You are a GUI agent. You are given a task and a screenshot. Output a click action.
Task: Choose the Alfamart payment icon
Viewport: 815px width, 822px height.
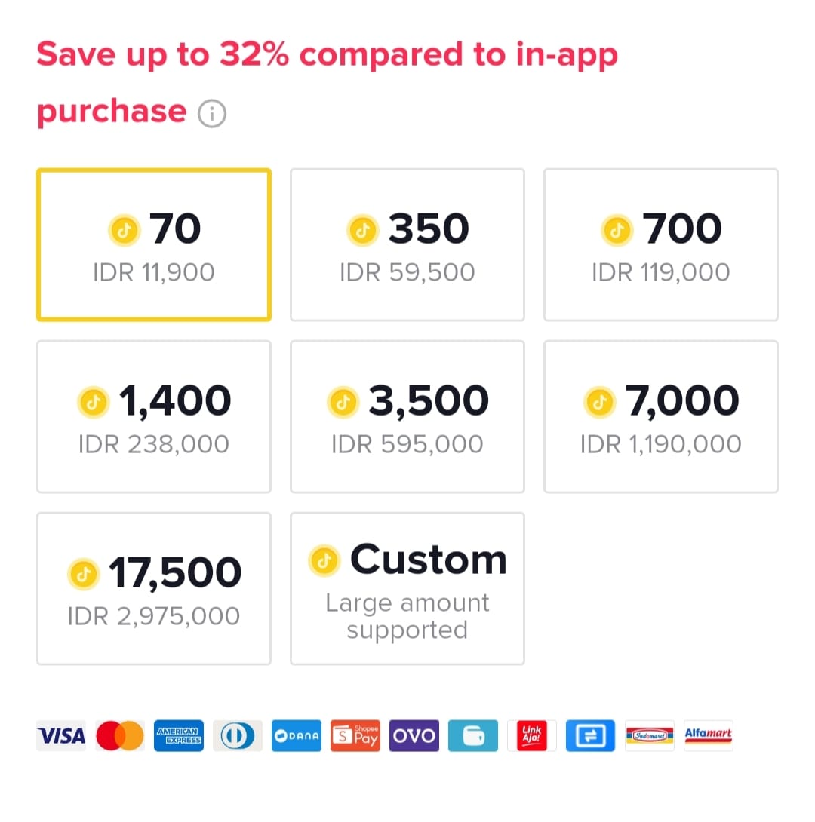tap(708, 735)
